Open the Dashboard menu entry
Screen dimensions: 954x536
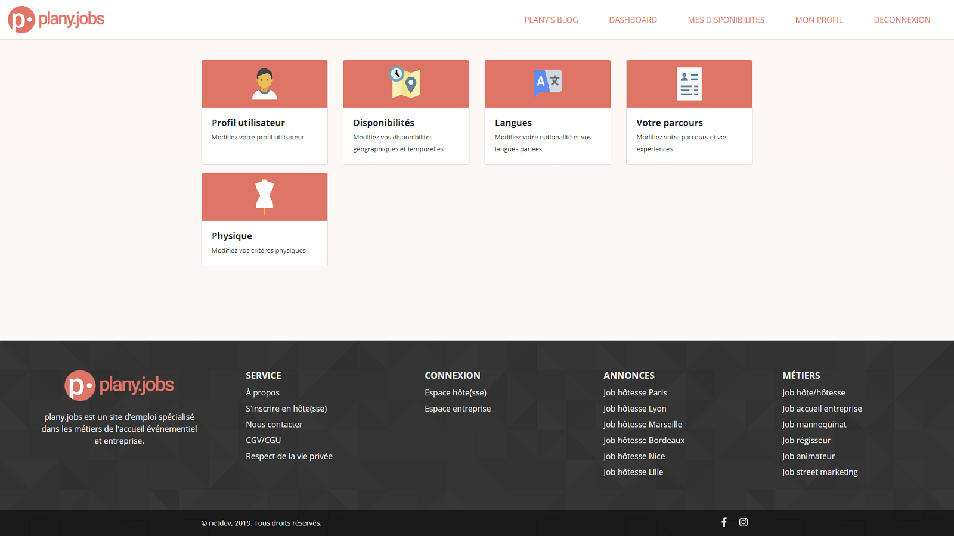(x=632, y=20)
